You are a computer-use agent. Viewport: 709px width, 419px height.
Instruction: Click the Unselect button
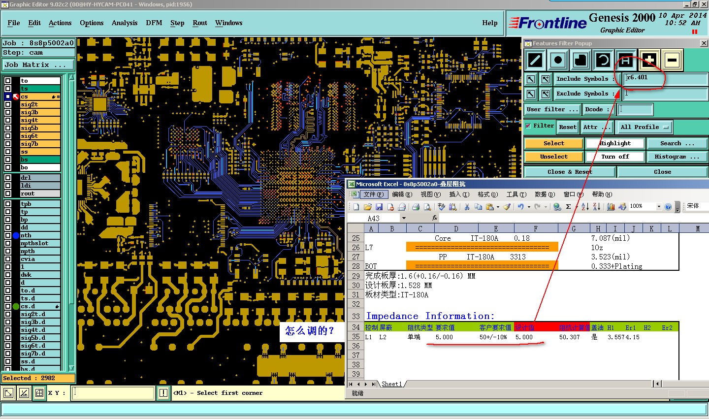[554, 157]
